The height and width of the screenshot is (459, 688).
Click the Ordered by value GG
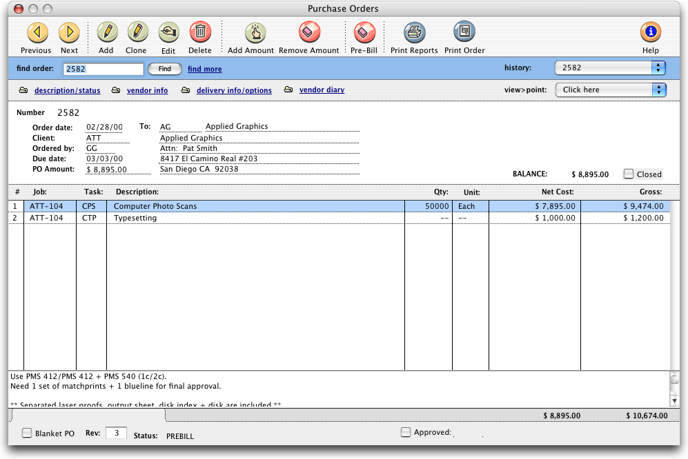[x=92, y=149]
